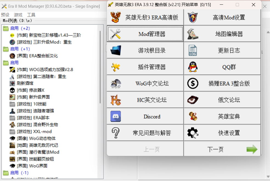Click the 地图编辑器 map editor icon
Image resolution: width=270 pixels, height=181 pixels.
pyautogui.click(x=193, y=34)
